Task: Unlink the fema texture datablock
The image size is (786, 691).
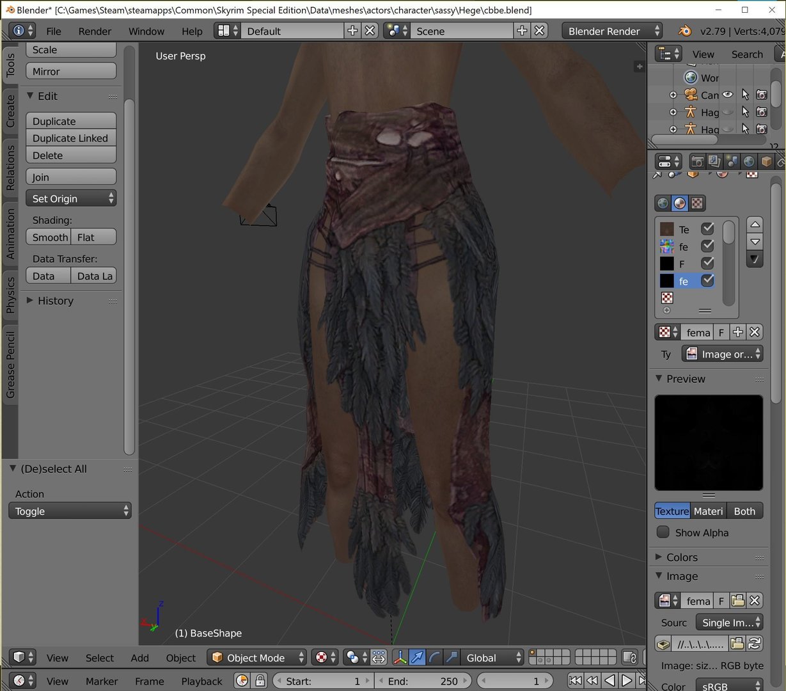Action: [755, 332]
